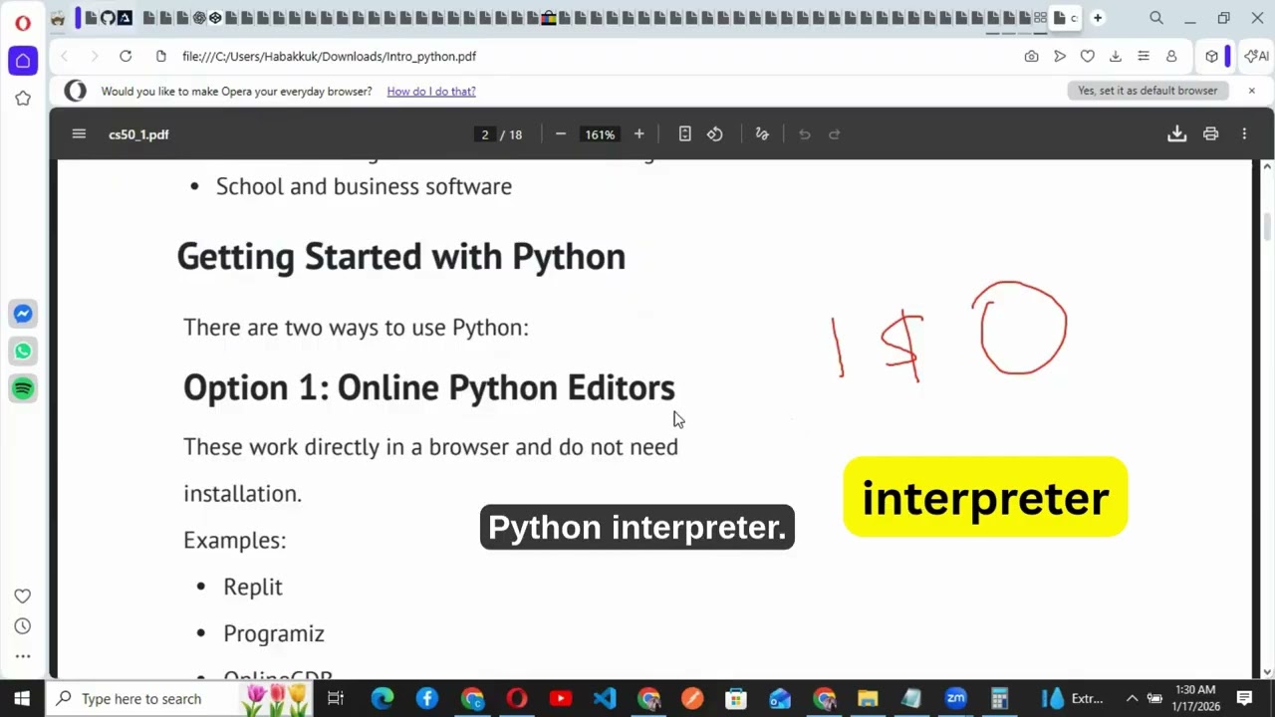Click 'Option 1: Online Python Editors' heading

point(429,387)
